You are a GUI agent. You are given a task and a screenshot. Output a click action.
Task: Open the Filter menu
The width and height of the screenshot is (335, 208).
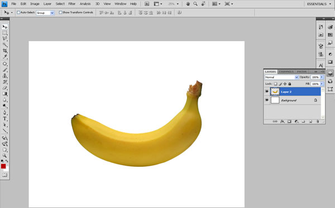coord(72,4)
